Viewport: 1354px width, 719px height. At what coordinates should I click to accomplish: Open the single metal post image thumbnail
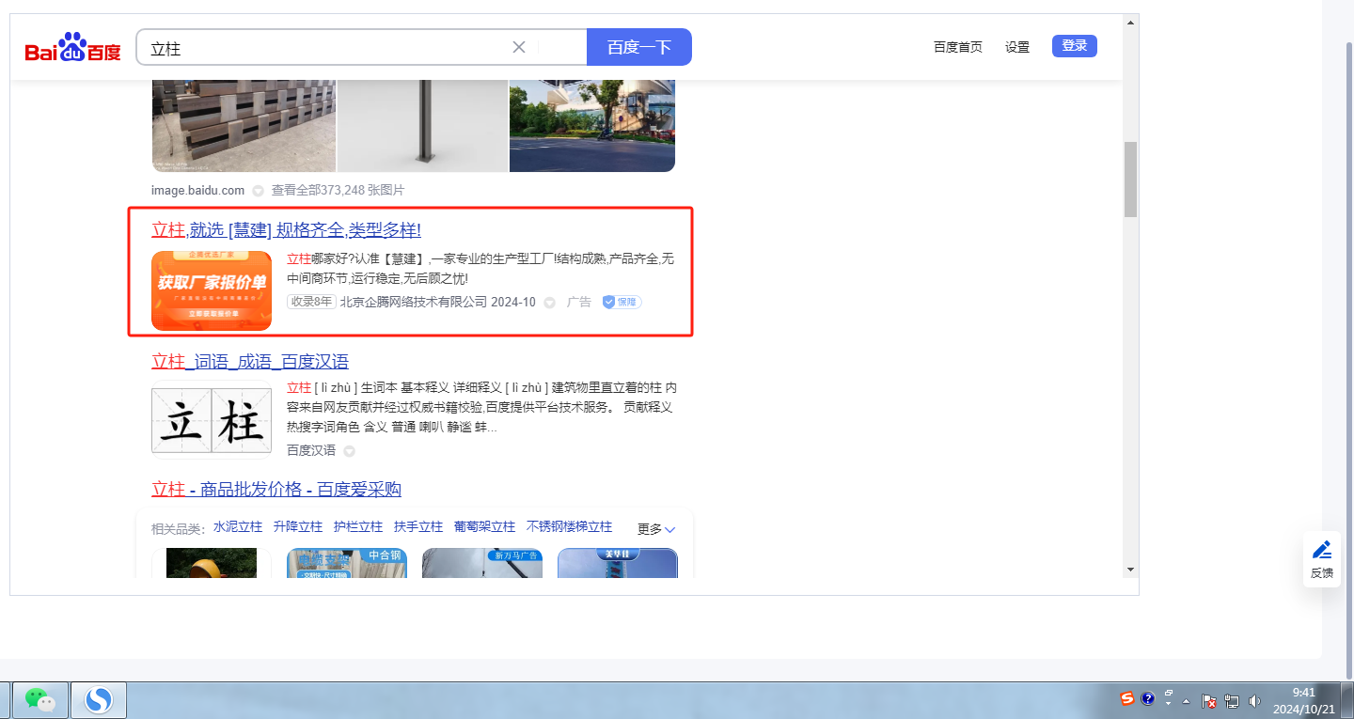click(x=422, y=126)
